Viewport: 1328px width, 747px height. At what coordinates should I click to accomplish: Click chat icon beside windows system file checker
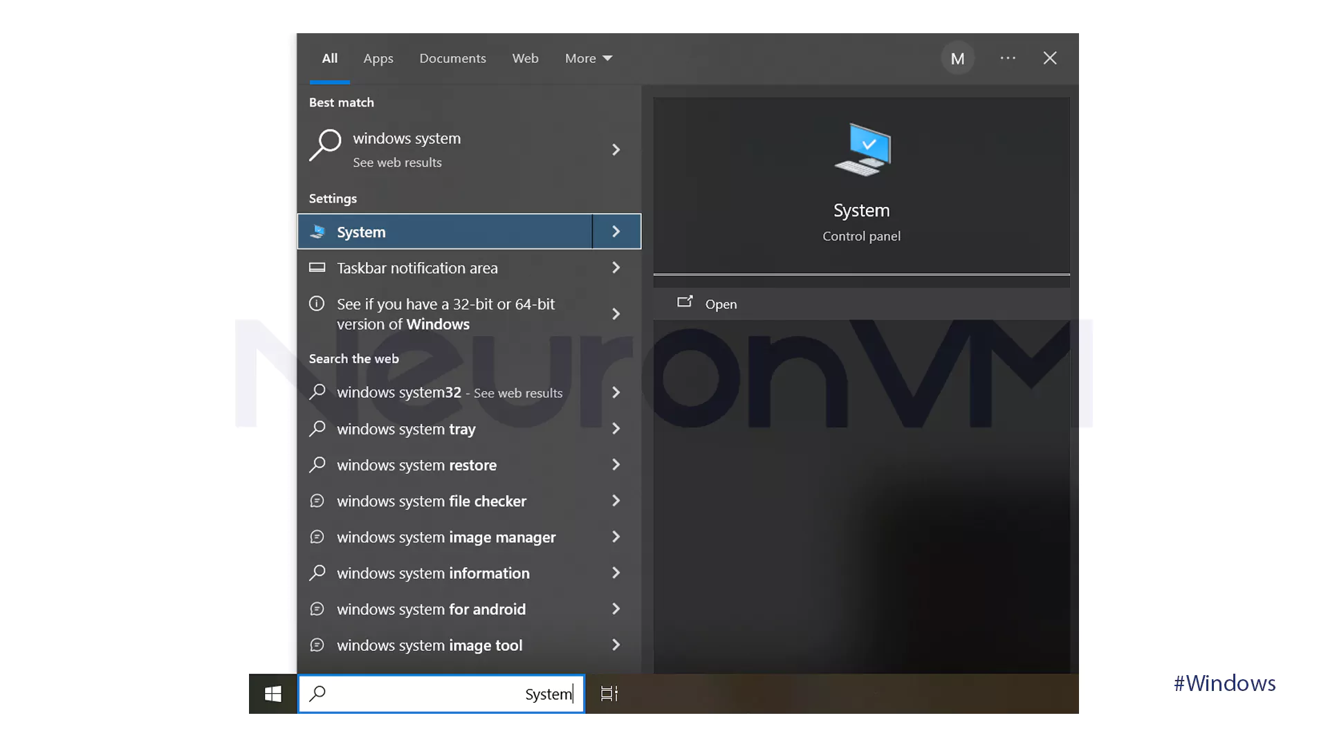317,501
